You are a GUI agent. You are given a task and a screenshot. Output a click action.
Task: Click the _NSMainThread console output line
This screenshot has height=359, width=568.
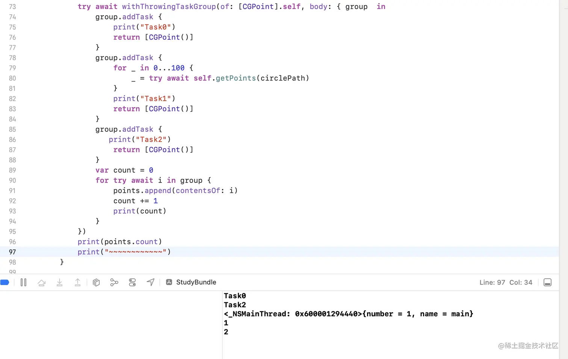(349, 314)
